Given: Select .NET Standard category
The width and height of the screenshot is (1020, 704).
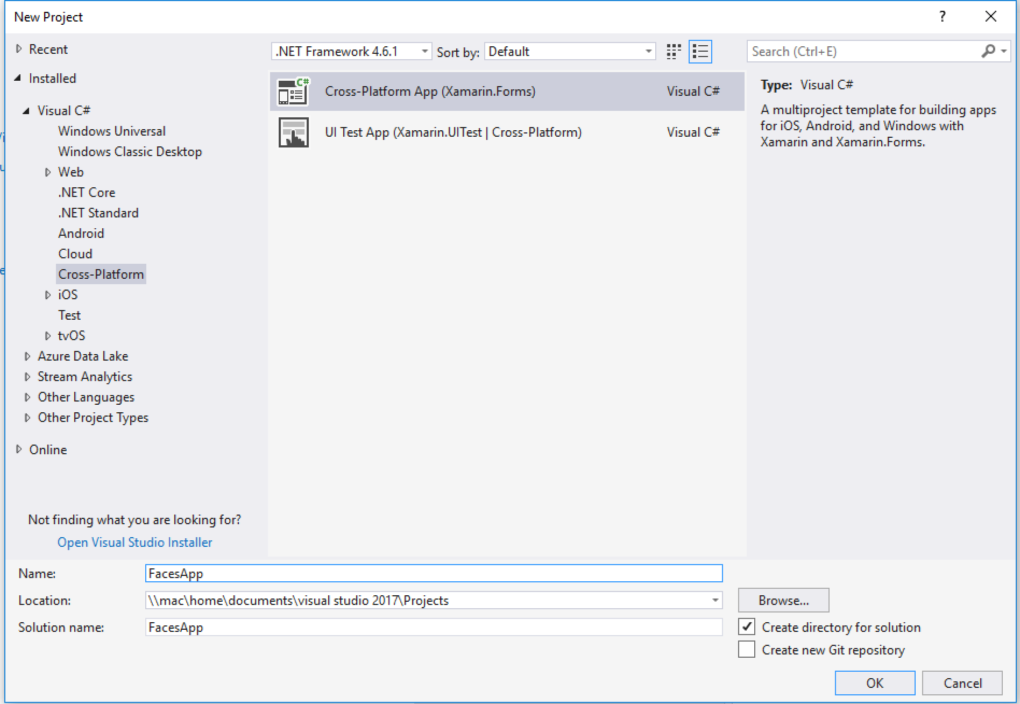Looking at the screenshot, I should tap(98, 213).
